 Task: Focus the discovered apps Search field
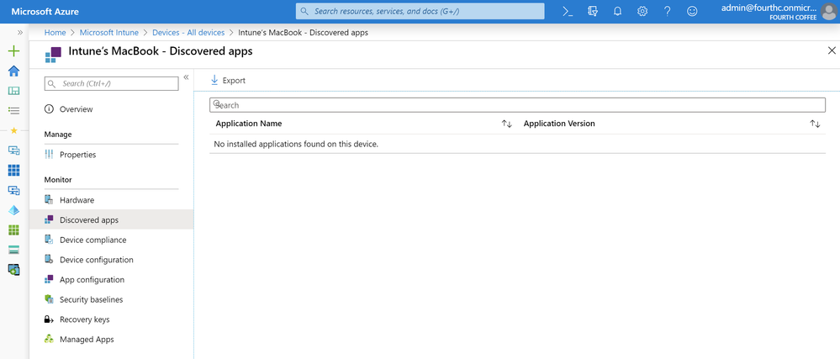click(x=517, y=105)
